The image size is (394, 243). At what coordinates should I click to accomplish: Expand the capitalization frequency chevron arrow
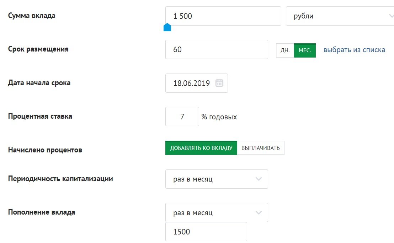pos(259,179)
